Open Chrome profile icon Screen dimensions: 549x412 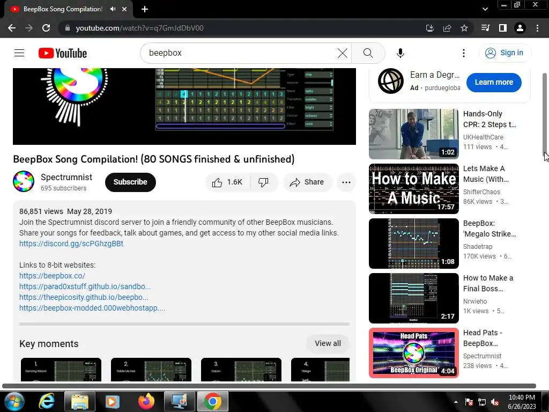(520, 28)
